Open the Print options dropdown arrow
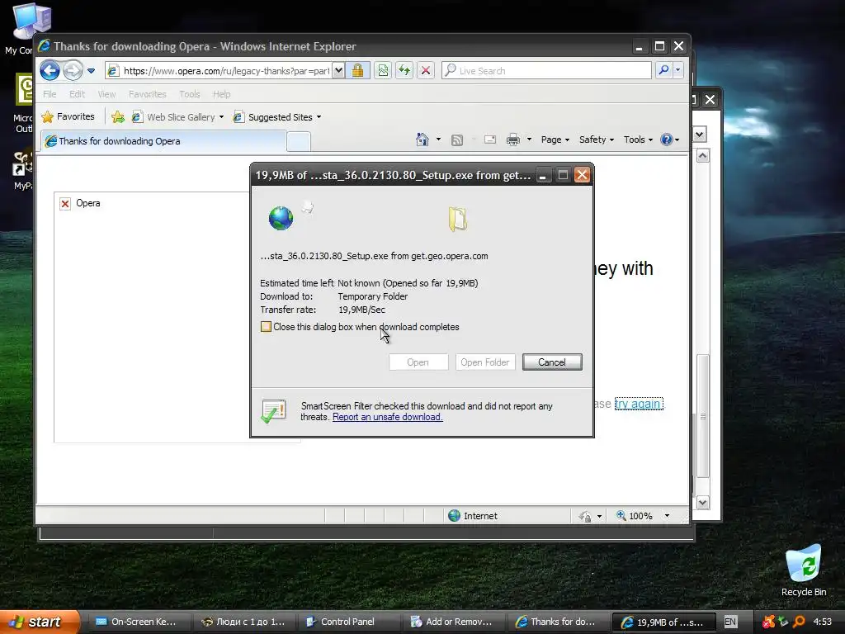 tap(529, 140)
